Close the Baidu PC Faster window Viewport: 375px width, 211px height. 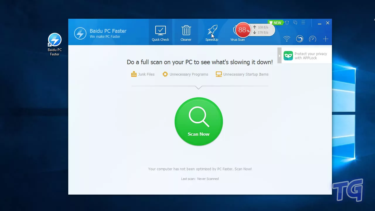point(328,23)
